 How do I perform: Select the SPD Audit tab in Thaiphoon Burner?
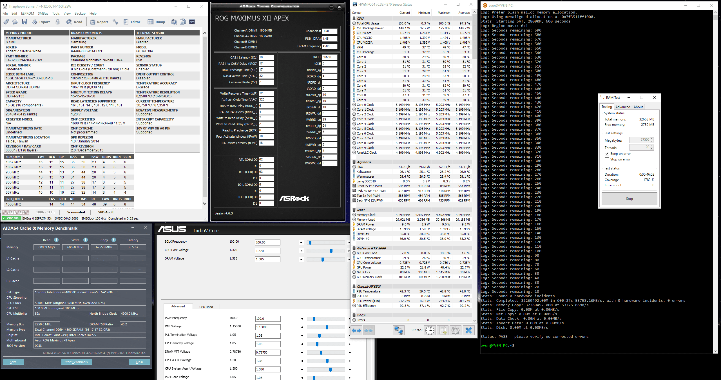coord(106,212)
